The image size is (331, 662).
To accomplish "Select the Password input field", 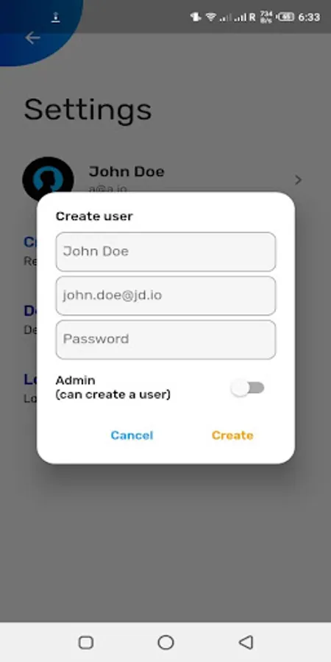I will click(x=165, y=339).
